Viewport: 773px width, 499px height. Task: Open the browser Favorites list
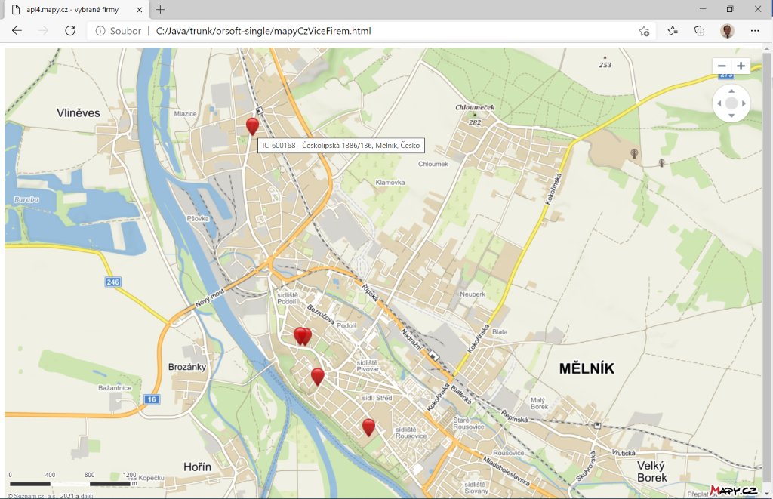[x=673, y=31]
